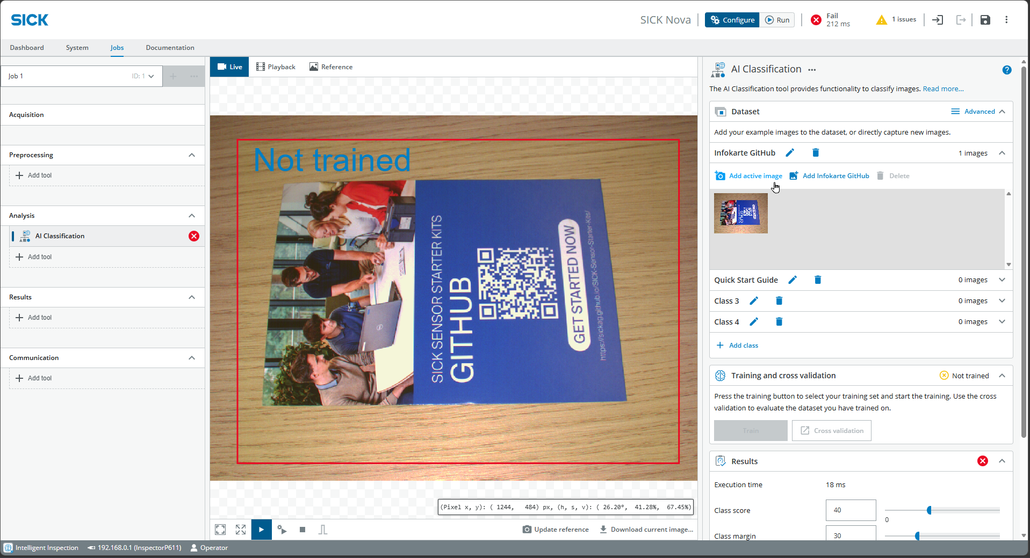Delete the Infokarte GitHub class via trash icon

pyautogui.click(x=816, y=153)
